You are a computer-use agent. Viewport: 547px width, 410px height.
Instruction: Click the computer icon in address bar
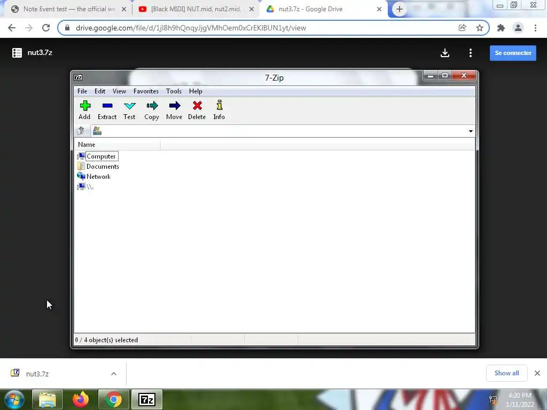coord(97,131)
